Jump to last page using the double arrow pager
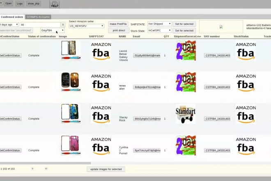This screenshot has width=271, height=181. [46, 169]
